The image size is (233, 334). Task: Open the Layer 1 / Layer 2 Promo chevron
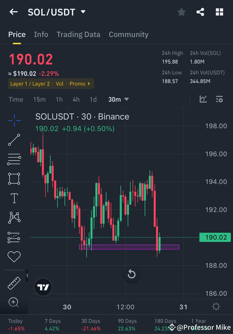click(89, 83)
